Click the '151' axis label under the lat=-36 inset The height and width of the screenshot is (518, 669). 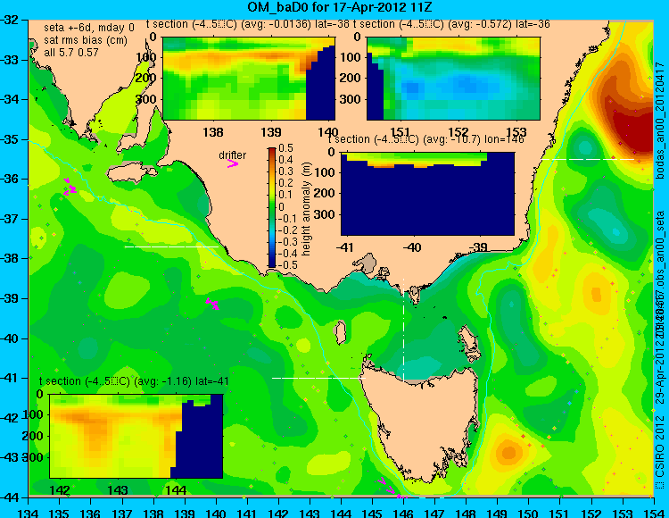point(401,131)
